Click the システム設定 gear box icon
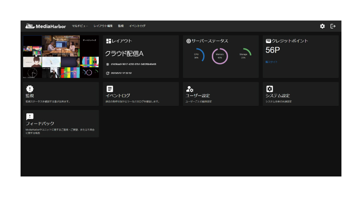362x197 pixels. pyautogui.click(x=270, y=89)
